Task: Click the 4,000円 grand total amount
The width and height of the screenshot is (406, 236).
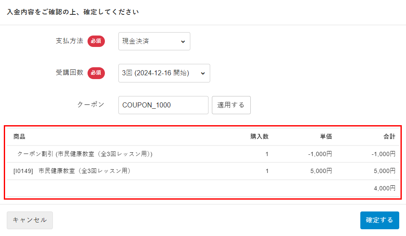Action: pos(384,188)
